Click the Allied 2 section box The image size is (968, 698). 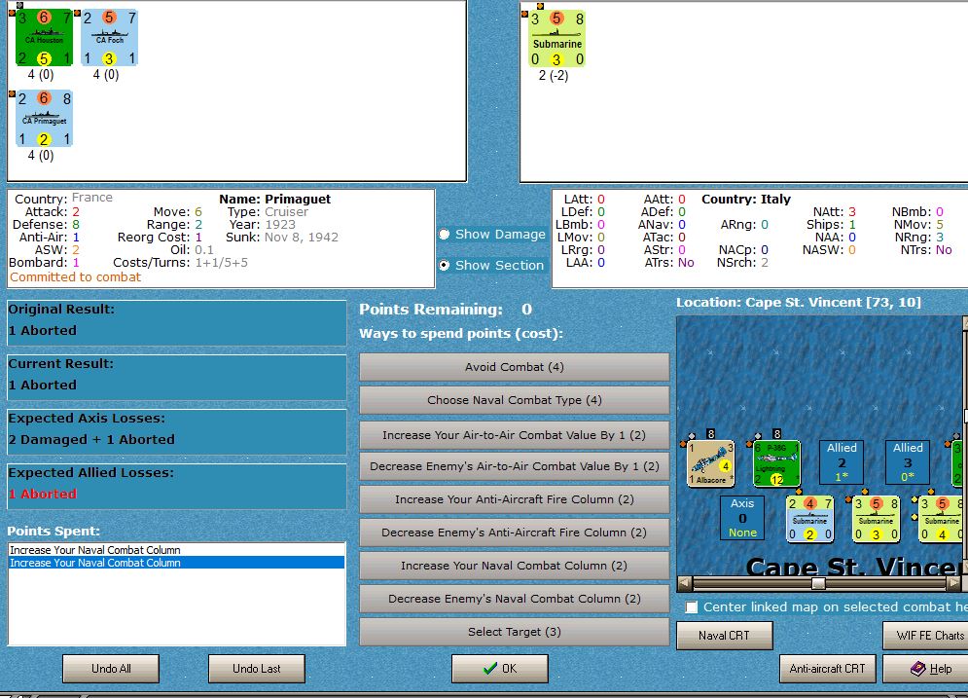843,462
